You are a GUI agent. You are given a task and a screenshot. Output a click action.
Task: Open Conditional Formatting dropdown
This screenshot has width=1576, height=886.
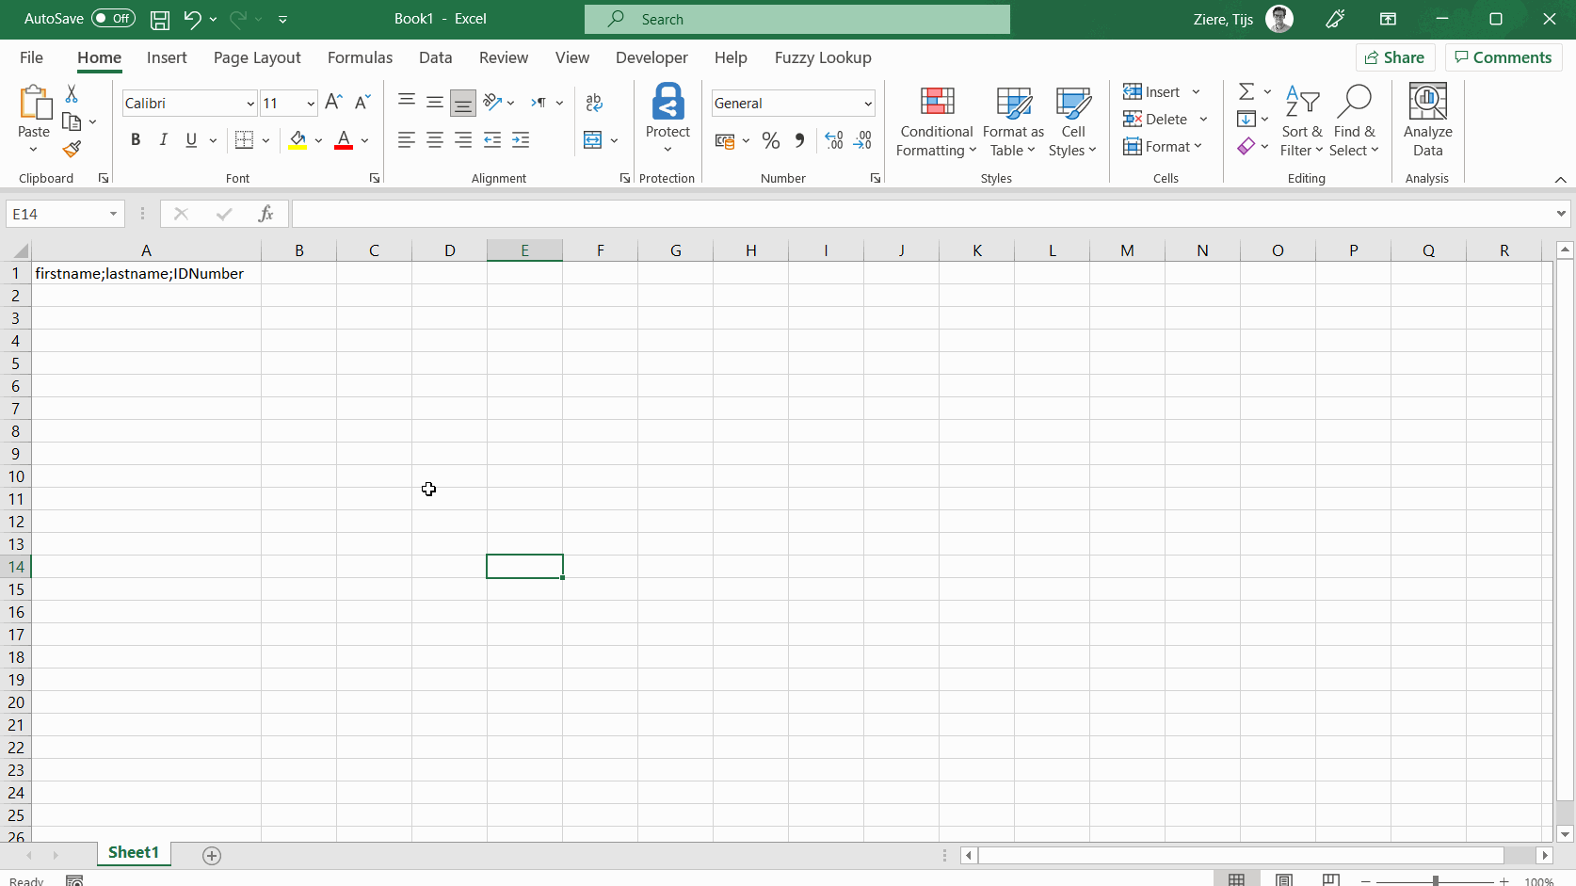coord(936,121)
